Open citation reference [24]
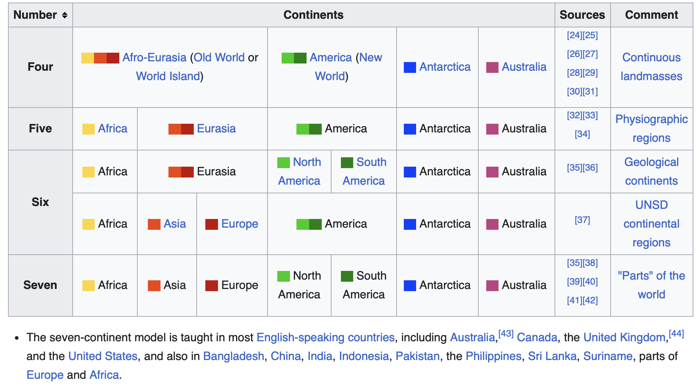This screenshot has height=386, width=697. pyautogui.click(x=574, y=35)
